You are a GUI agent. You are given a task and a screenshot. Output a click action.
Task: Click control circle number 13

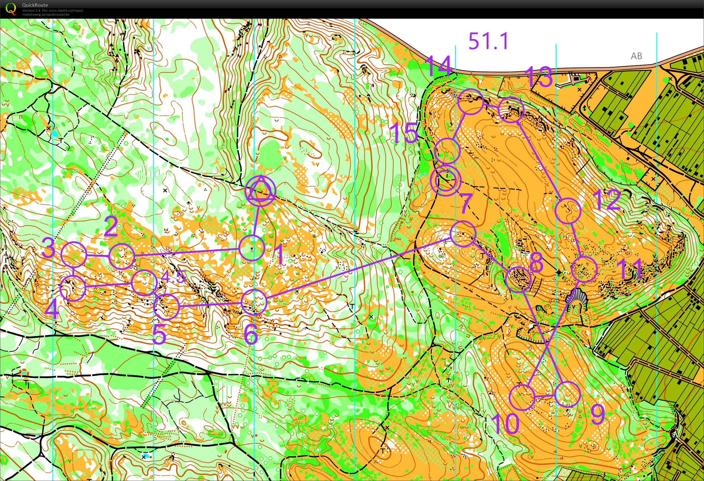[511, 110]
